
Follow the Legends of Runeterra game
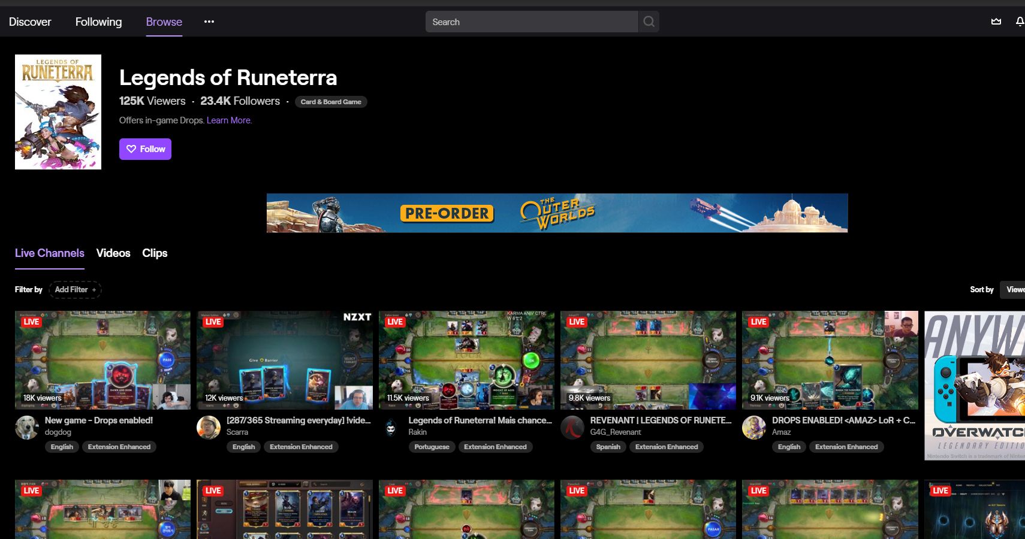point(145,149)
